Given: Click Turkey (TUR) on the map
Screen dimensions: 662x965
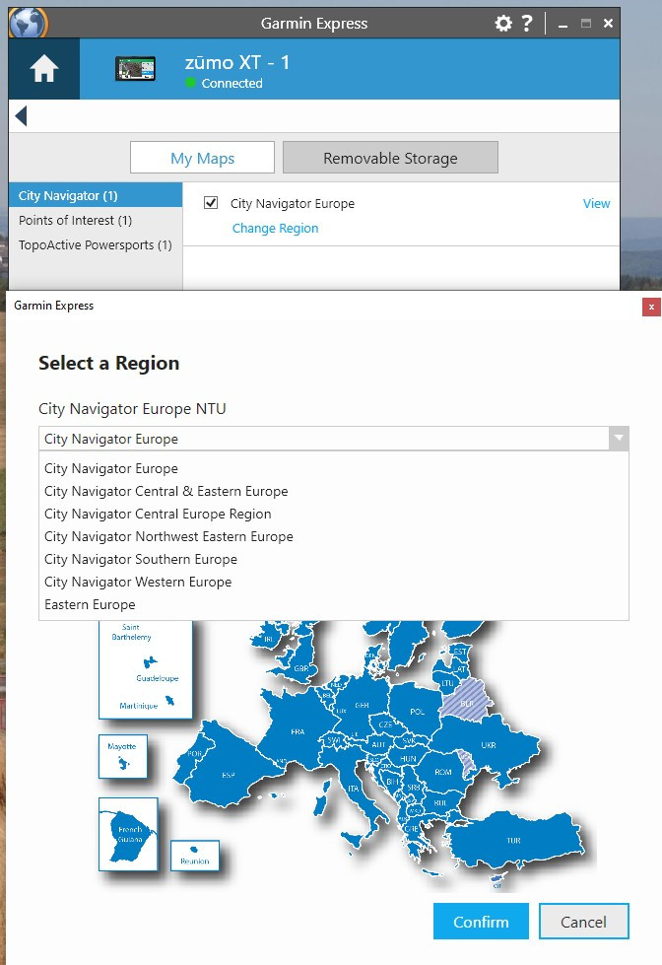Looking at the screenshot, I should point(513,840).
